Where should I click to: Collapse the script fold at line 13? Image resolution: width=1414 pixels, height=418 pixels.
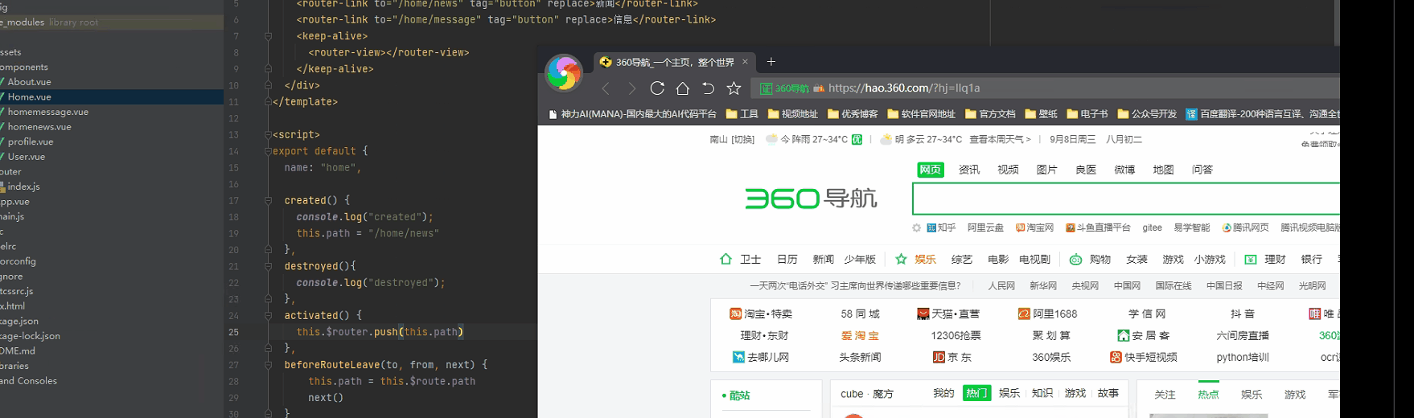click(x=268, y=134)
